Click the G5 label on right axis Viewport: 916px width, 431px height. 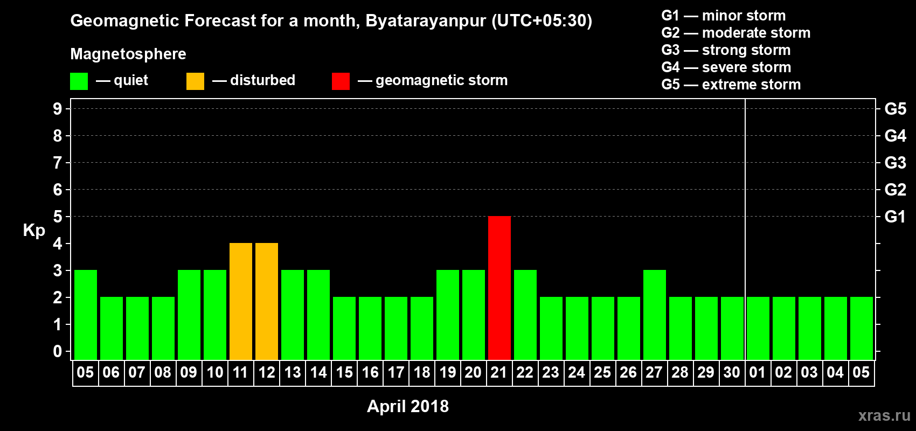pyautogui.click(x=896, y=109)
